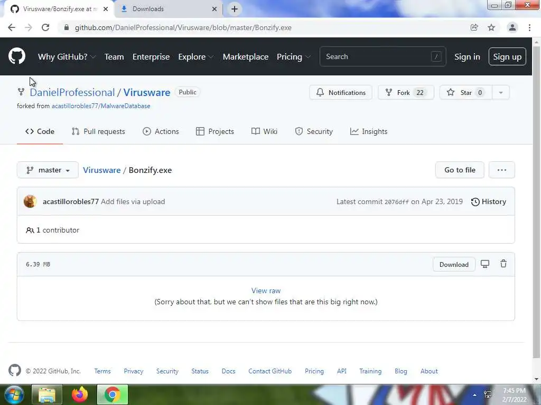541x405 pixels.
Task: Click commit hash 2076dff
Action: click(x=396, y=202)
